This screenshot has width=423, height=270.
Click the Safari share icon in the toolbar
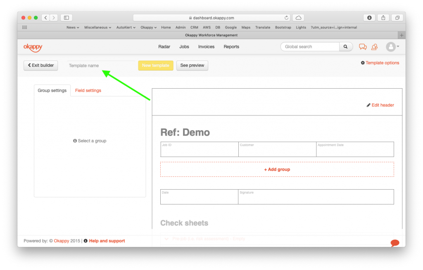coord(383,18)
